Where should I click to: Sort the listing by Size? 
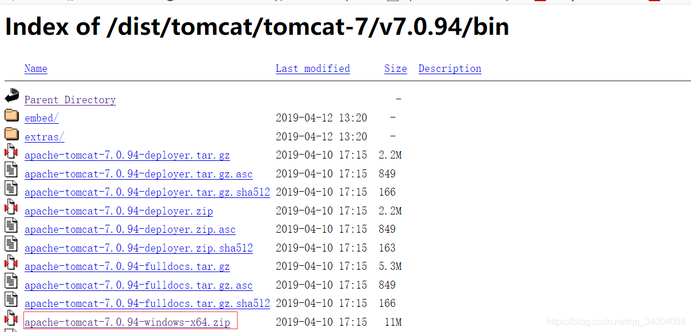point(395,68)
